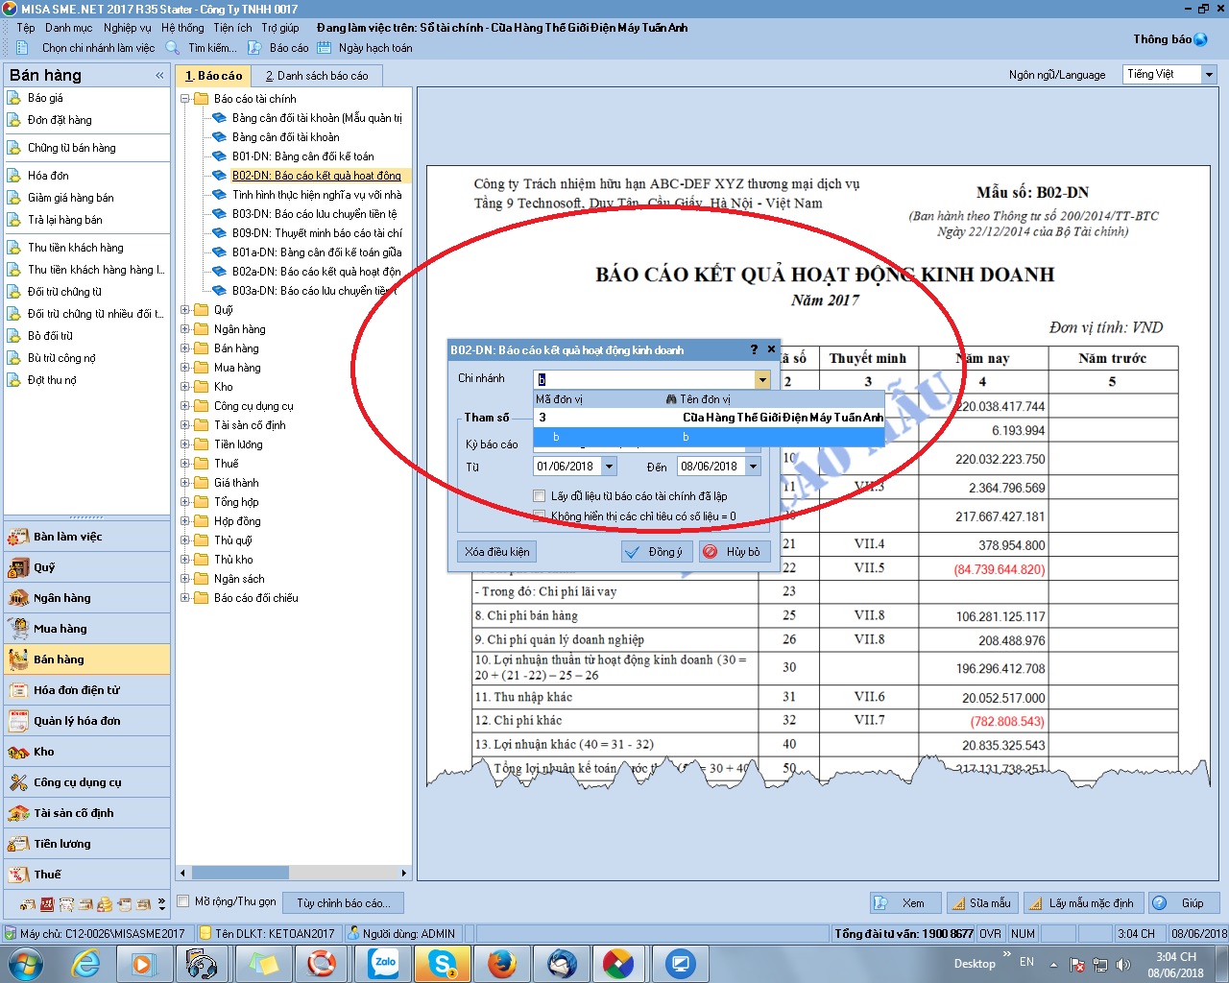Select highlighted branch row b
This screenshot has height=983, width=1229.
tap(709, 437)
